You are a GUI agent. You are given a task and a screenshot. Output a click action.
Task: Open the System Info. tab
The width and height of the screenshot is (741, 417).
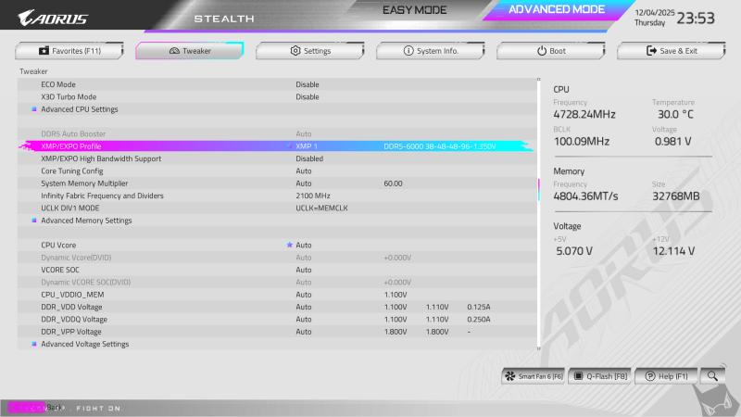[x=431, y=51]
